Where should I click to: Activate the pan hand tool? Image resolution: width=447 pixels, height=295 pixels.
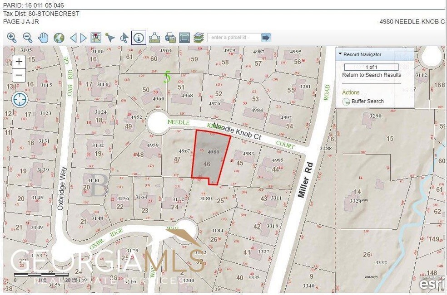coord(43,38)
